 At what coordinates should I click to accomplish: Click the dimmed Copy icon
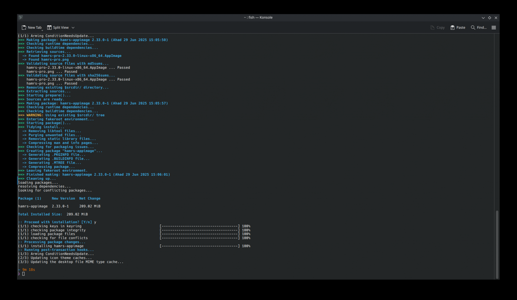pos(432,28)
